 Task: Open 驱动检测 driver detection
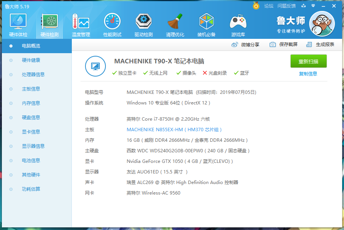[x=144, y=25]
